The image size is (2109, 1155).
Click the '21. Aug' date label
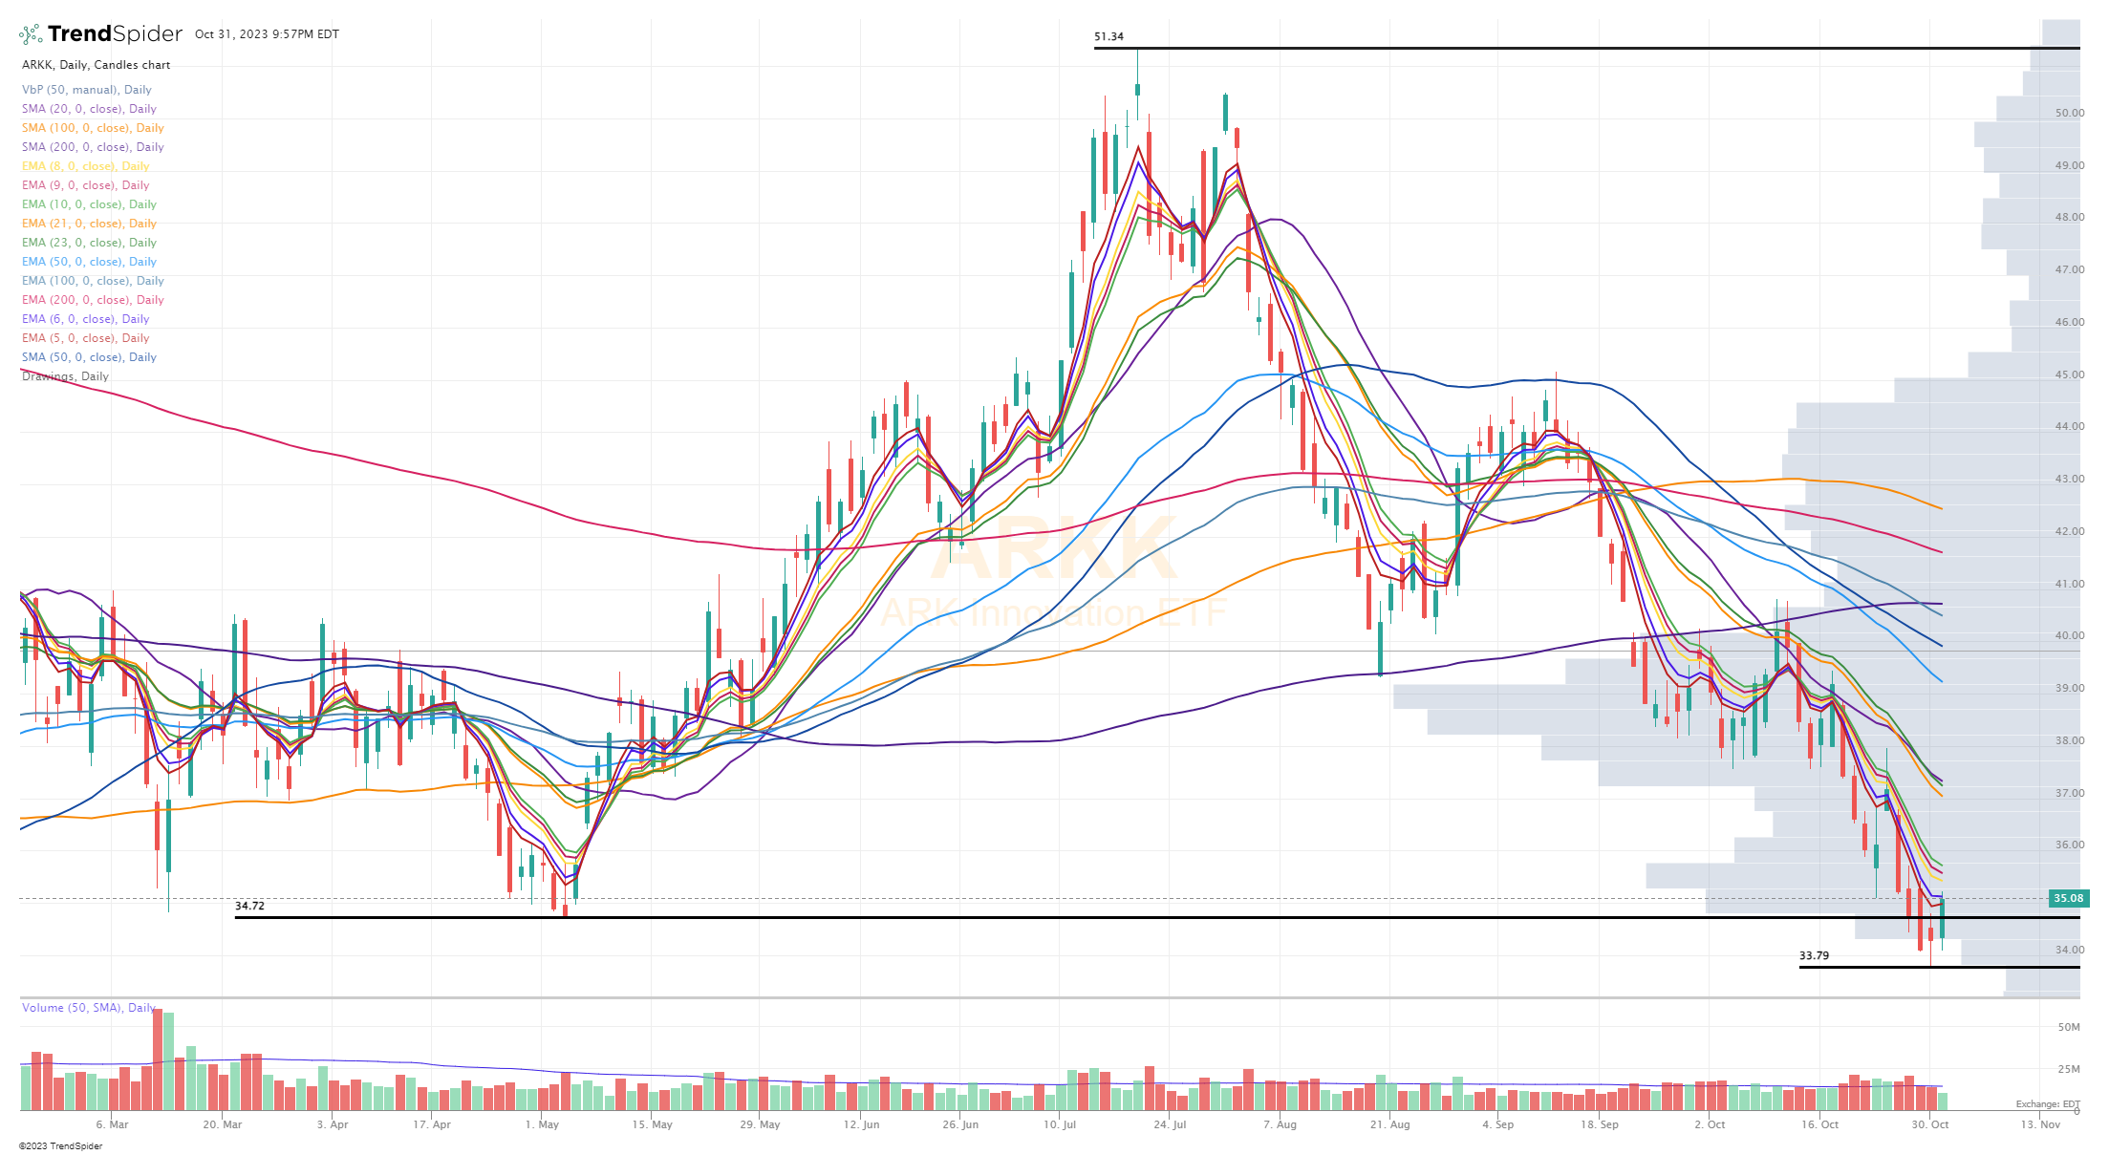[x=1389, y=1124]
